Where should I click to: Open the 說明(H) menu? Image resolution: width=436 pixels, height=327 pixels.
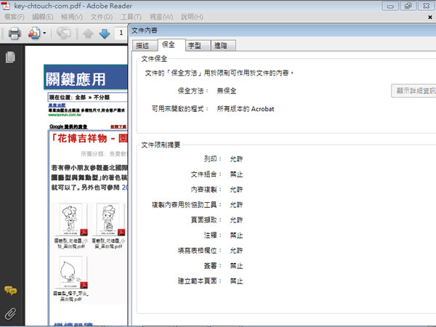coord(192,17)
